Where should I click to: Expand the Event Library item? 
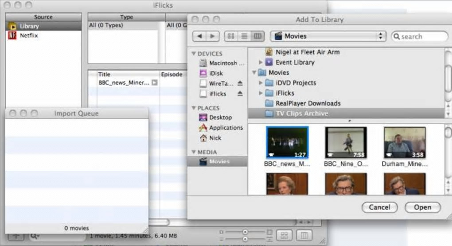click(261, 62)
